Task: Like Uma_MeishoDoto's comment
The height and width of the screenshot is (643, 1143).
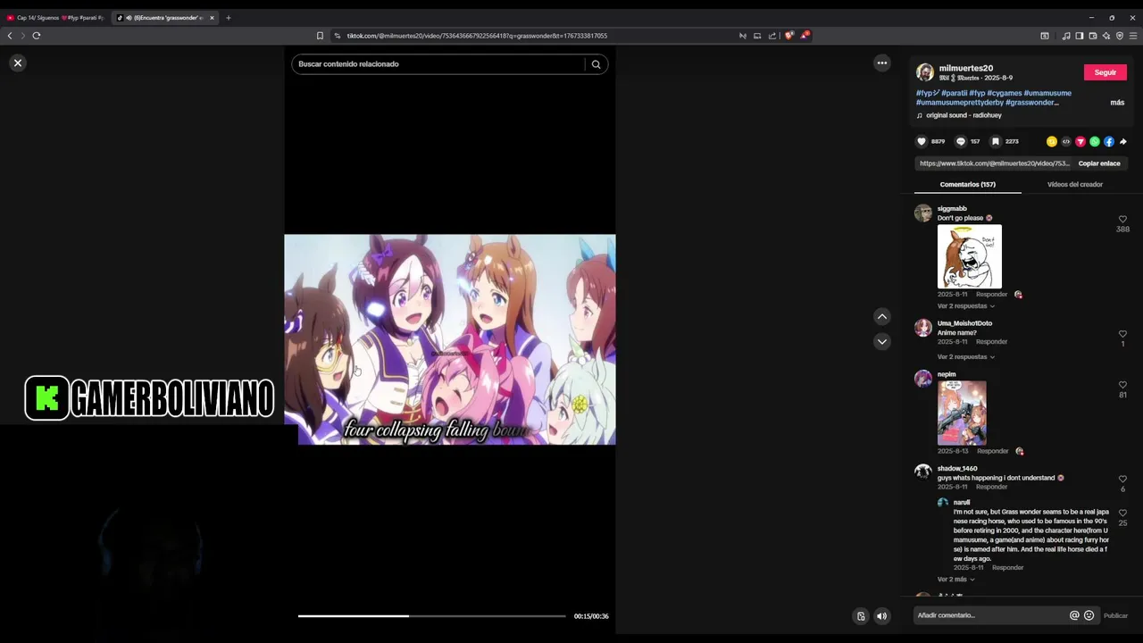Action: pos(1122,334)
